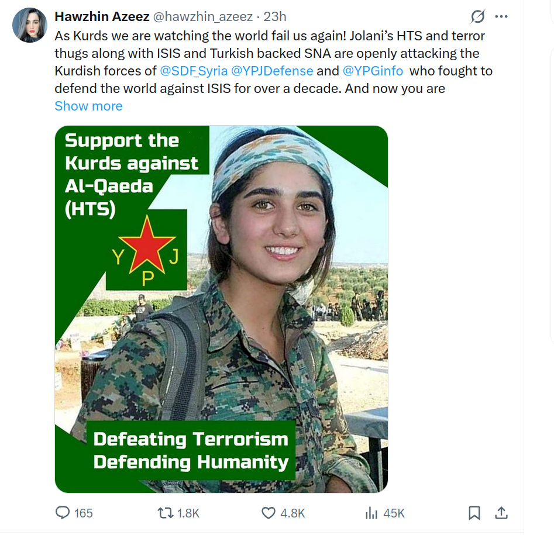Like the tweet with the heart icon
Image resolution: width=554 pixels, height=535 pixels.
[268, 513]
